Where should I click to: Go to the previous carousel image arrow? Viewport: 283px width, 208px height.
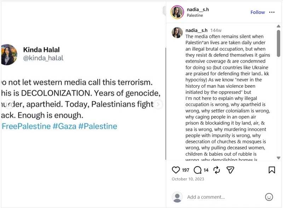coord(9,104)
